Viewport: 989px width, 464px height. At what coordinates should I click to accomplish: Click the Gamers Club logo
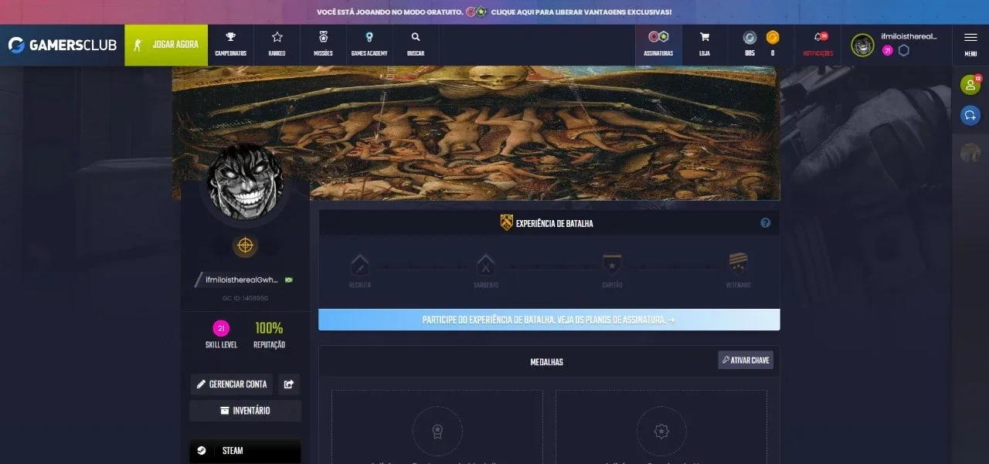tap(62, 45)
